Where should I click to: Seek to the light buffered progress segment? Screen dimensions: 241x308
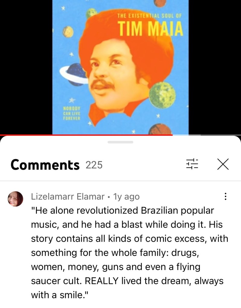(x=181, y=135)
